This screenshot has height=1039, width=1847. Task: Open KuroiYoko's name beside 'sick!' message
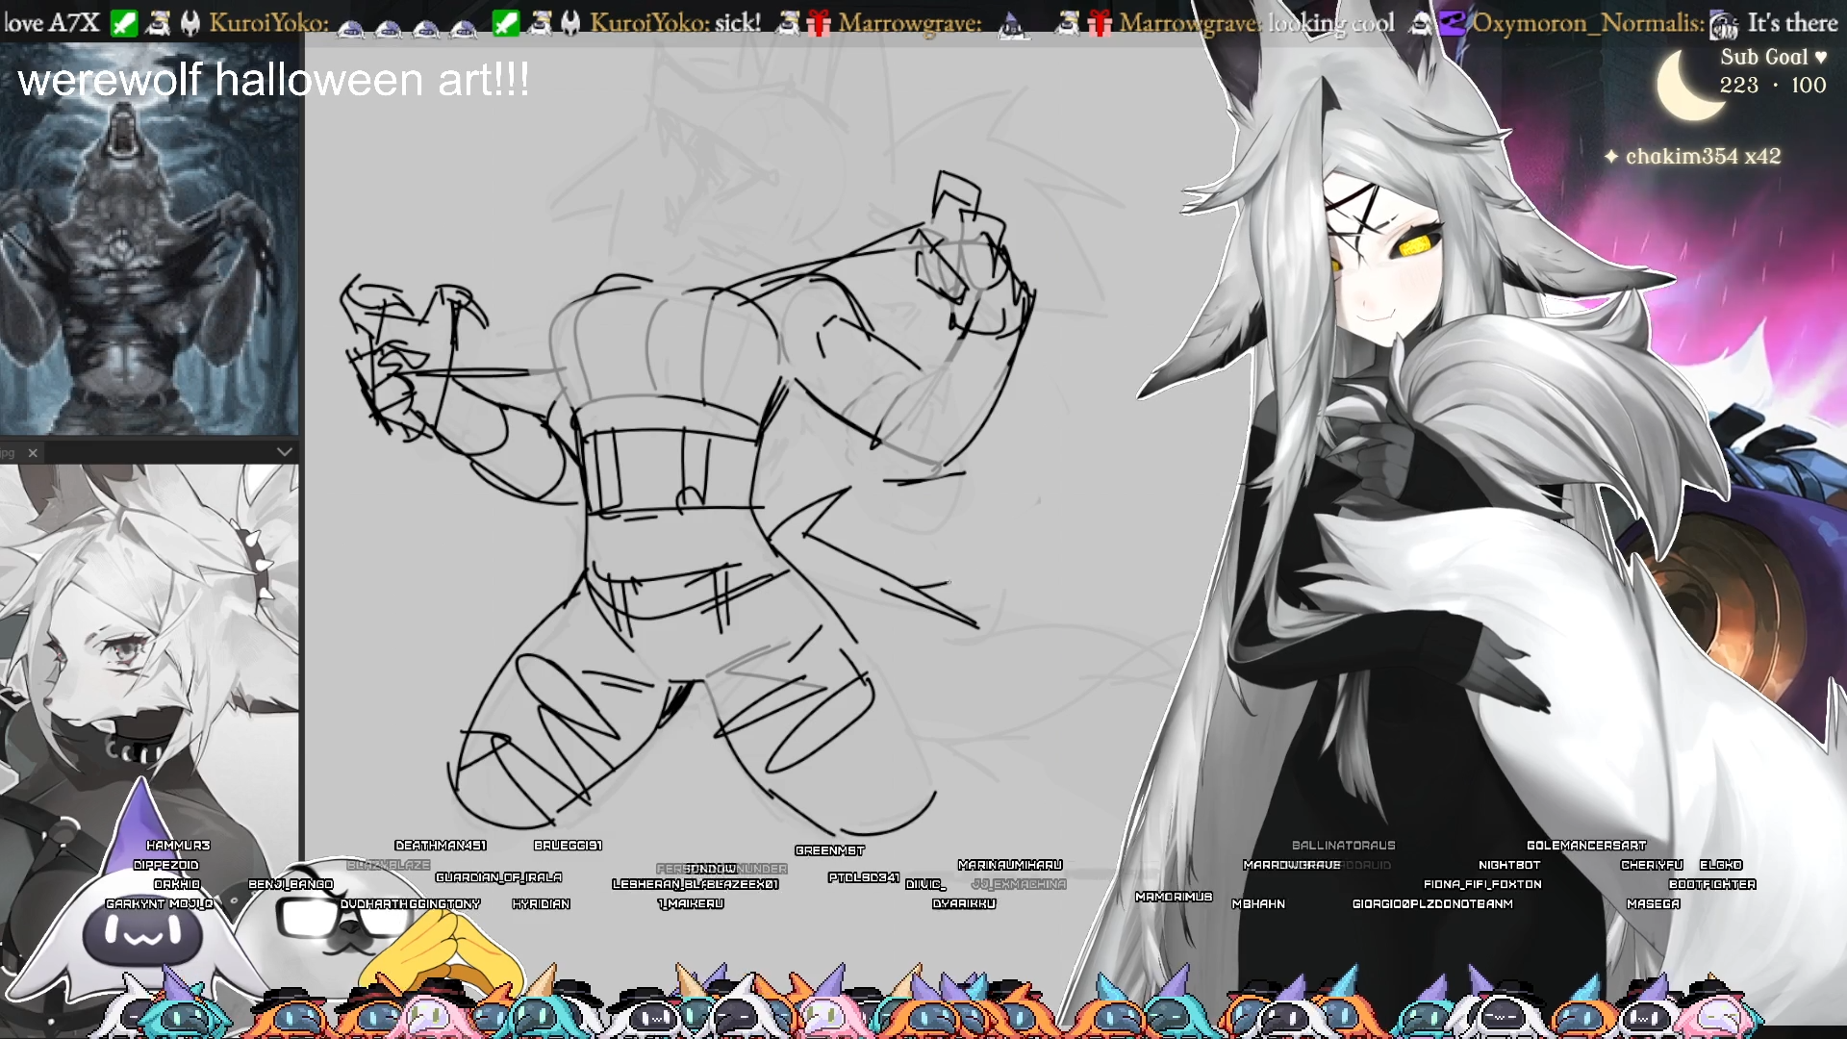650,23
